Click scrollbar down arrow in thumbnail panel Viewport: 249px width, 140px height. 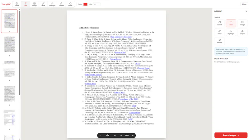click(x=20, y=139)
